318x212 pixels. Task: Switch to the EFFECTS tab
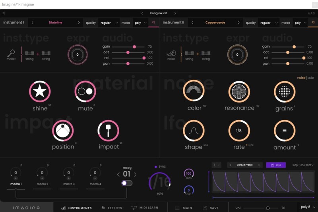coord(112,208)
